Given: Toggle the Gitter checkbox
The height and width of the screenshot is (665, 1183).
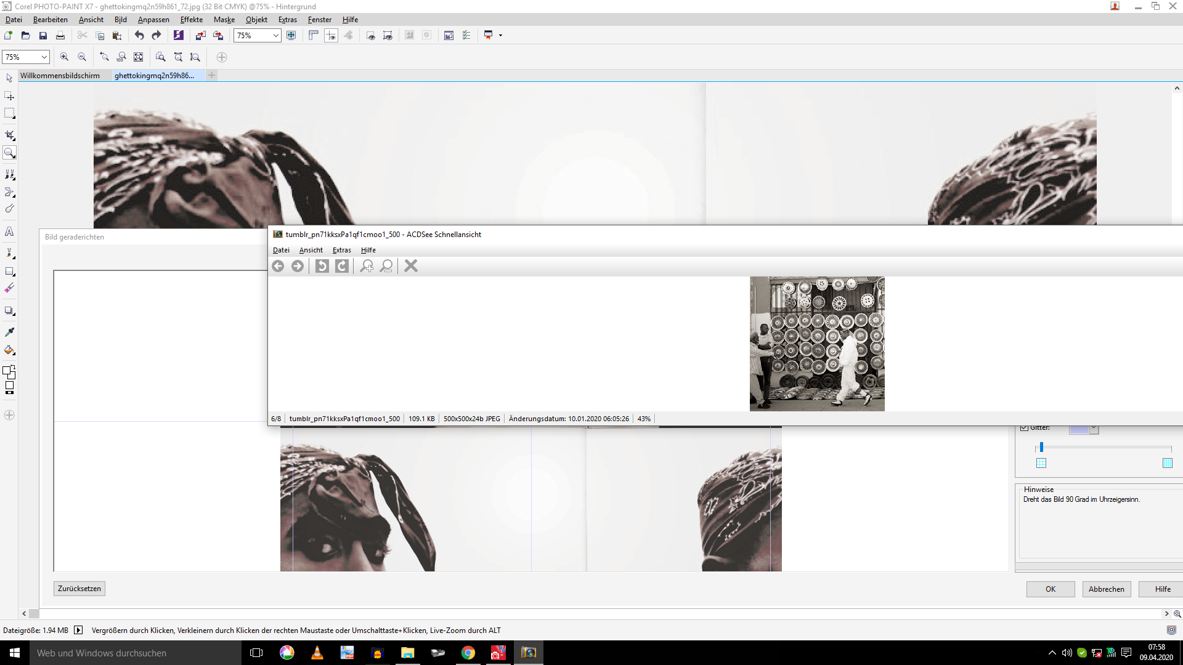Looking at the screenshot, I should [1024, 427].
